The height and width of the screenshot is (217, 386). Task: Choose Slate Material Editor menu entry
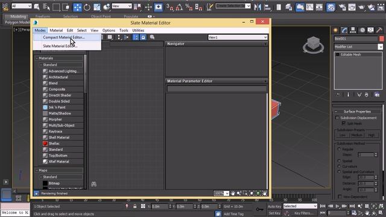point(60,46)
